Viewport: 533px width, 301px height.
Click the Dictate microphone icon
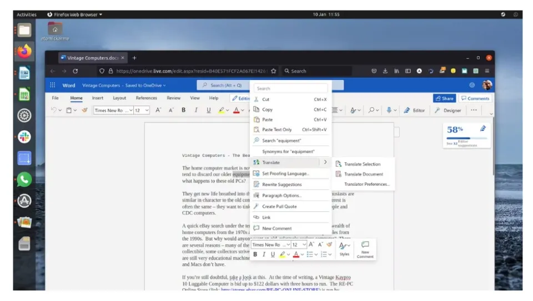(389, 110)
